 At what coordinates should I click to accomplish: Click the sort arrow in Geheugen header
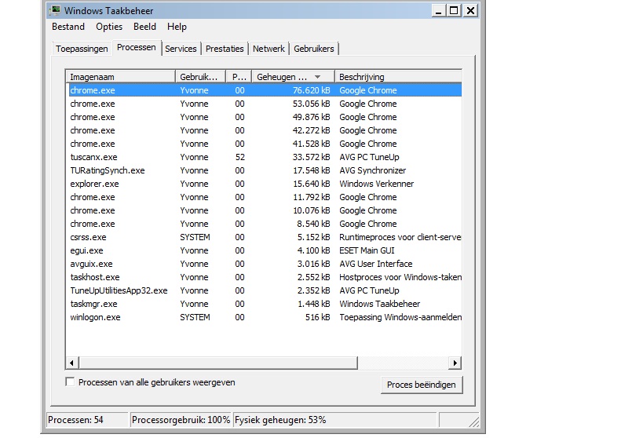[317, 77]
